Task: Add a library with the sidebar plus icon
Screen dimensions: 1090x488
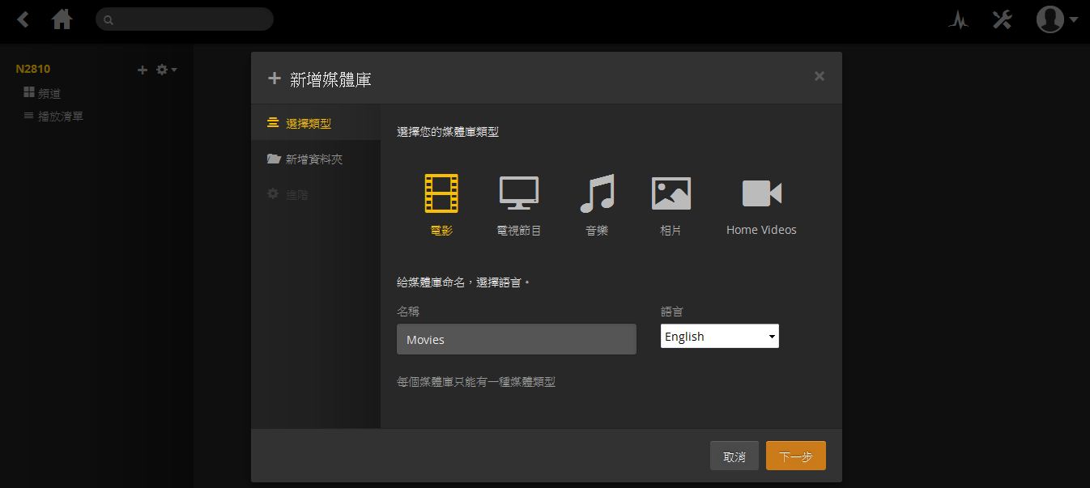Action: pyautogui.click(x=143, y=70)
